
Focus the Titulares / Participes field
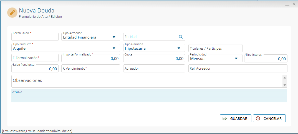[x=215, y=48]
